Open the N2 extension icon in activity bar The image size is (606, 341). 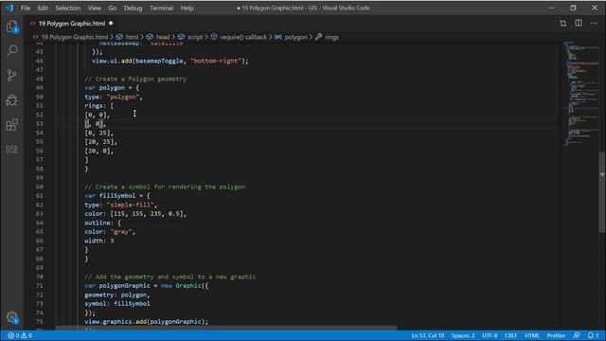click(12, 150)
